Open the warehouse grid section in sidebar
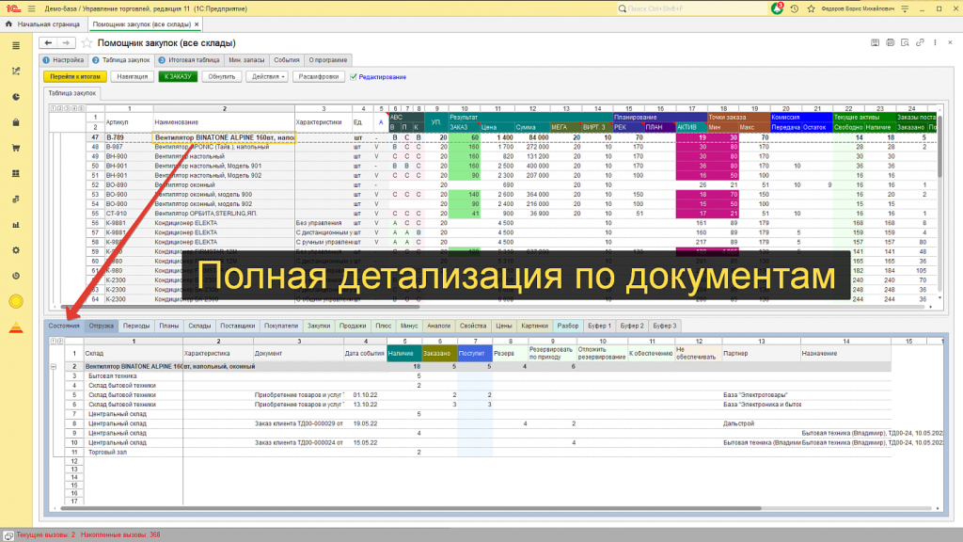The height and width of the screenshot is (542, 963). [16, 173]
